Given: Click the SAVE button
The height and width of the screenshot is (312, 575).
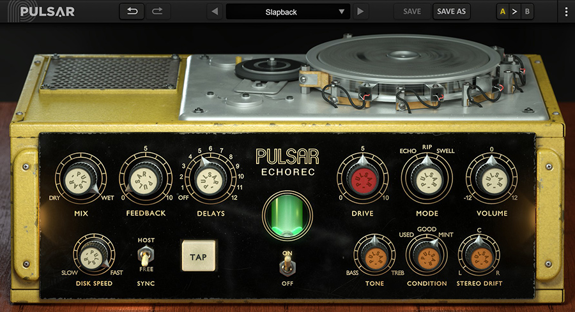Looking at the screenshot, I should coord(412,11).
